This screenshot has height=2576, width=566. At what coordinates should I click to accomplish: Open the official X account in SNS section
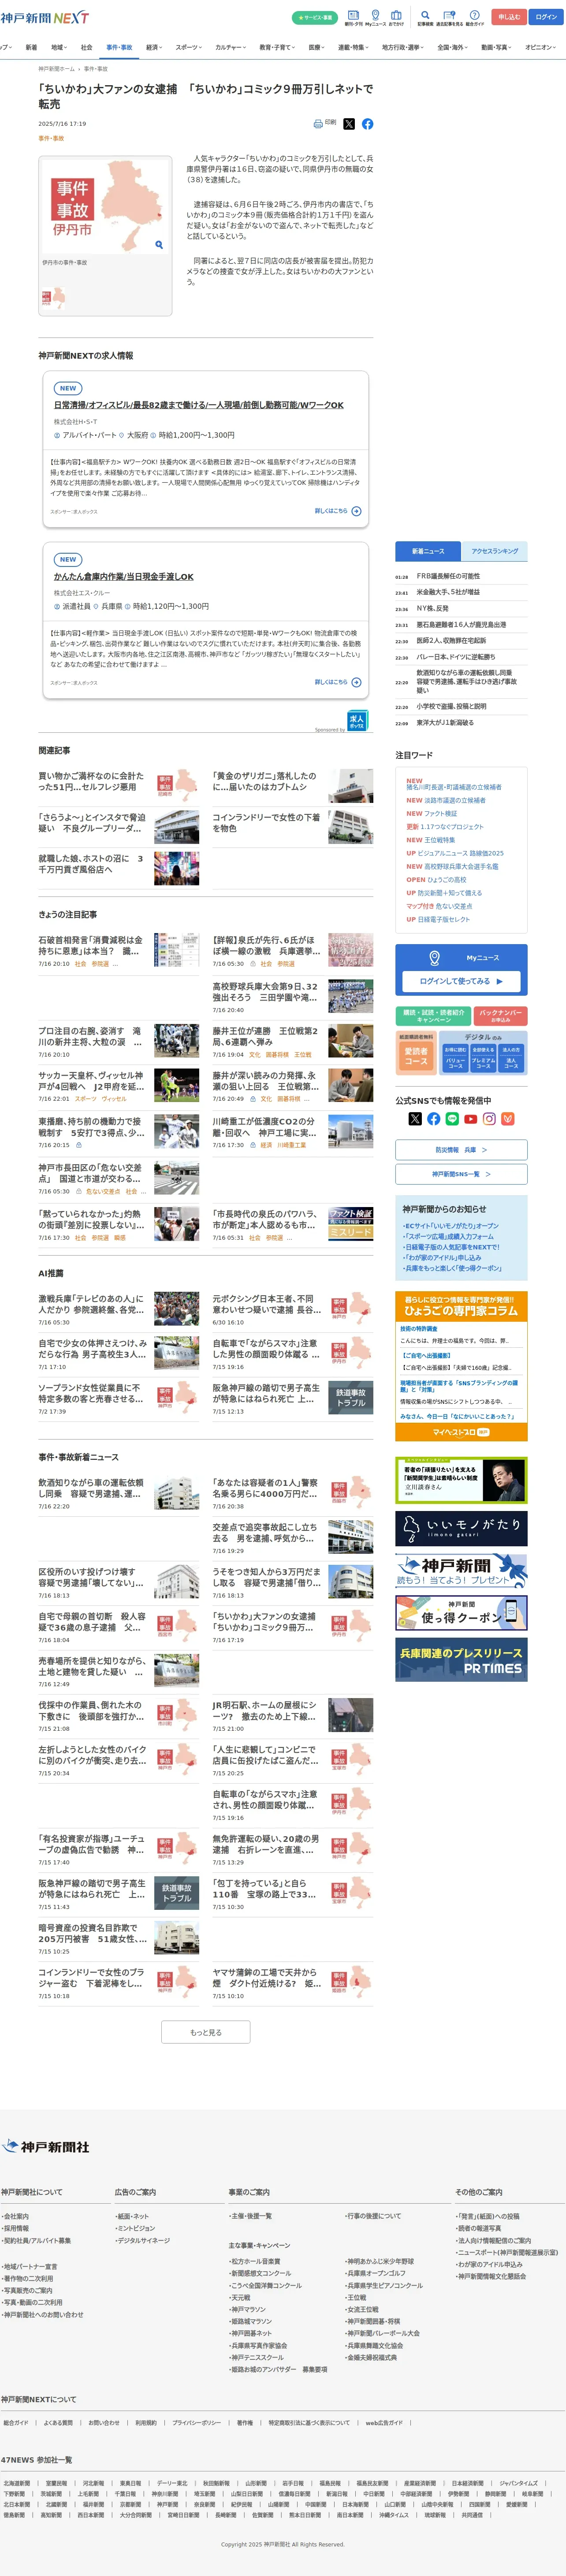coord(415,1119)
